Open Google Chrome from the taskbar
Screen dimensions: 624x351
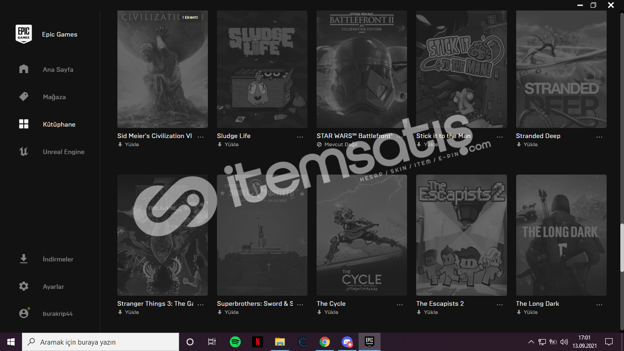[x=325, y=342]
